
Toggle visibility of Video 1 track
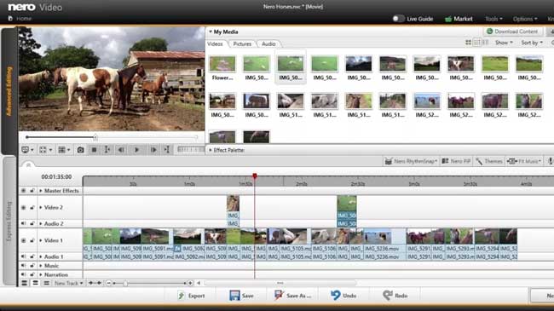point(23,240)
